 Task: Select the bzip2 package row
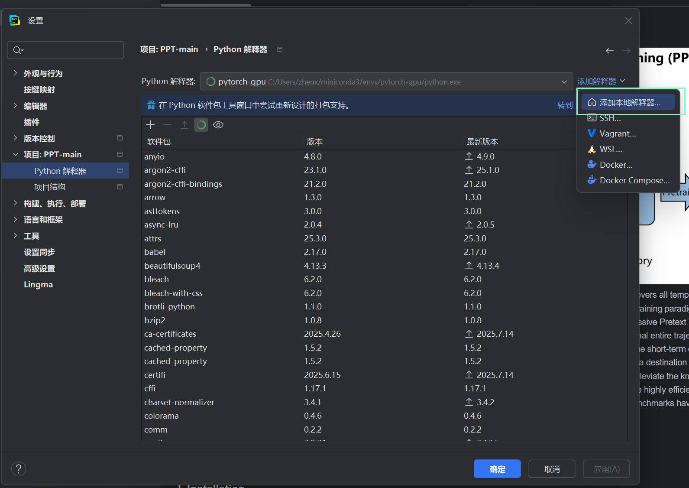pyautogui.click(x=384, y=320)
